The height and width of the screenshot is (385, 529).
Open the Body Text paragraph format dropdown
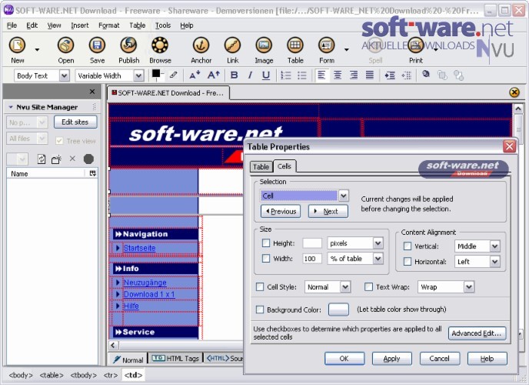[x=42, y=75]
